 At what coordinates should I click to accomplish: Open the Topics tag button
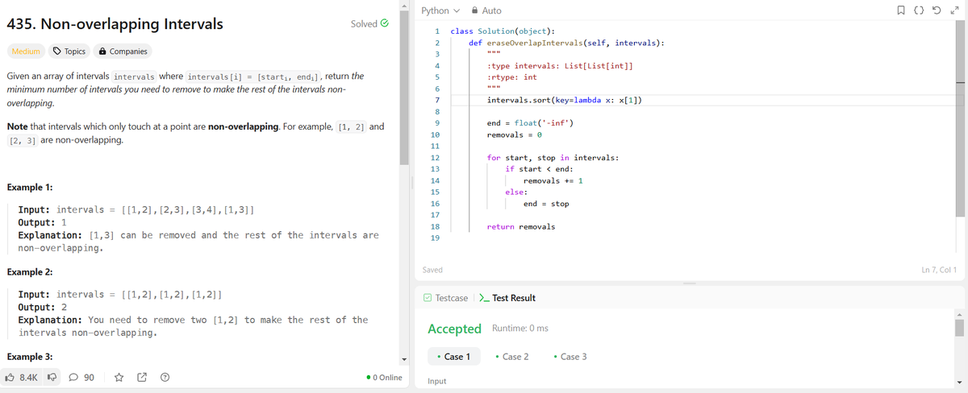(x=69, y=52)
